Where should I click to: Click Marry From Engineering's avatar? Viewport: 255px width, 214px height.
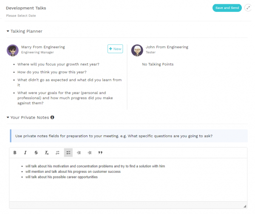[x=12, y=50]
